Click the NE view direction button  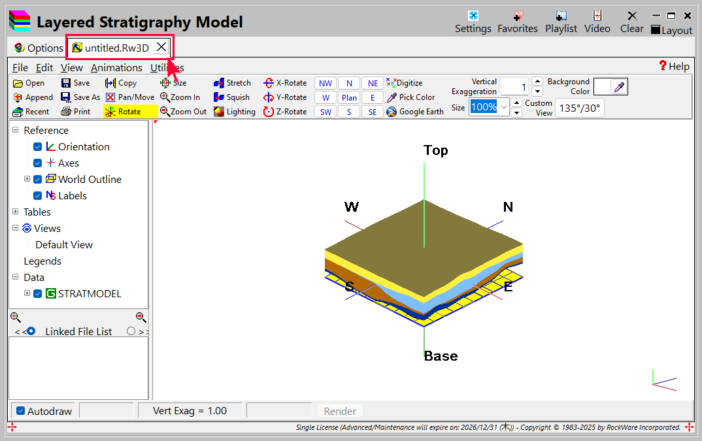[373, 83]
